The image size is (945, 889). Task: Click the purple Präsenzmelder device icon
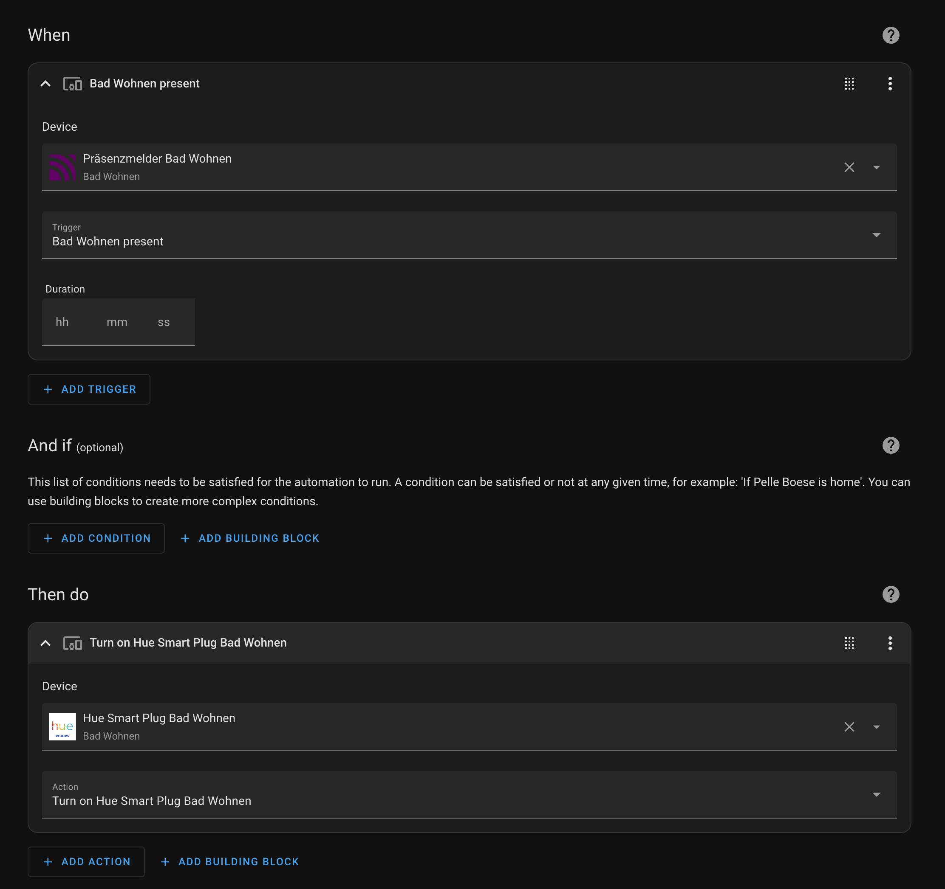[x=62, y=167]
